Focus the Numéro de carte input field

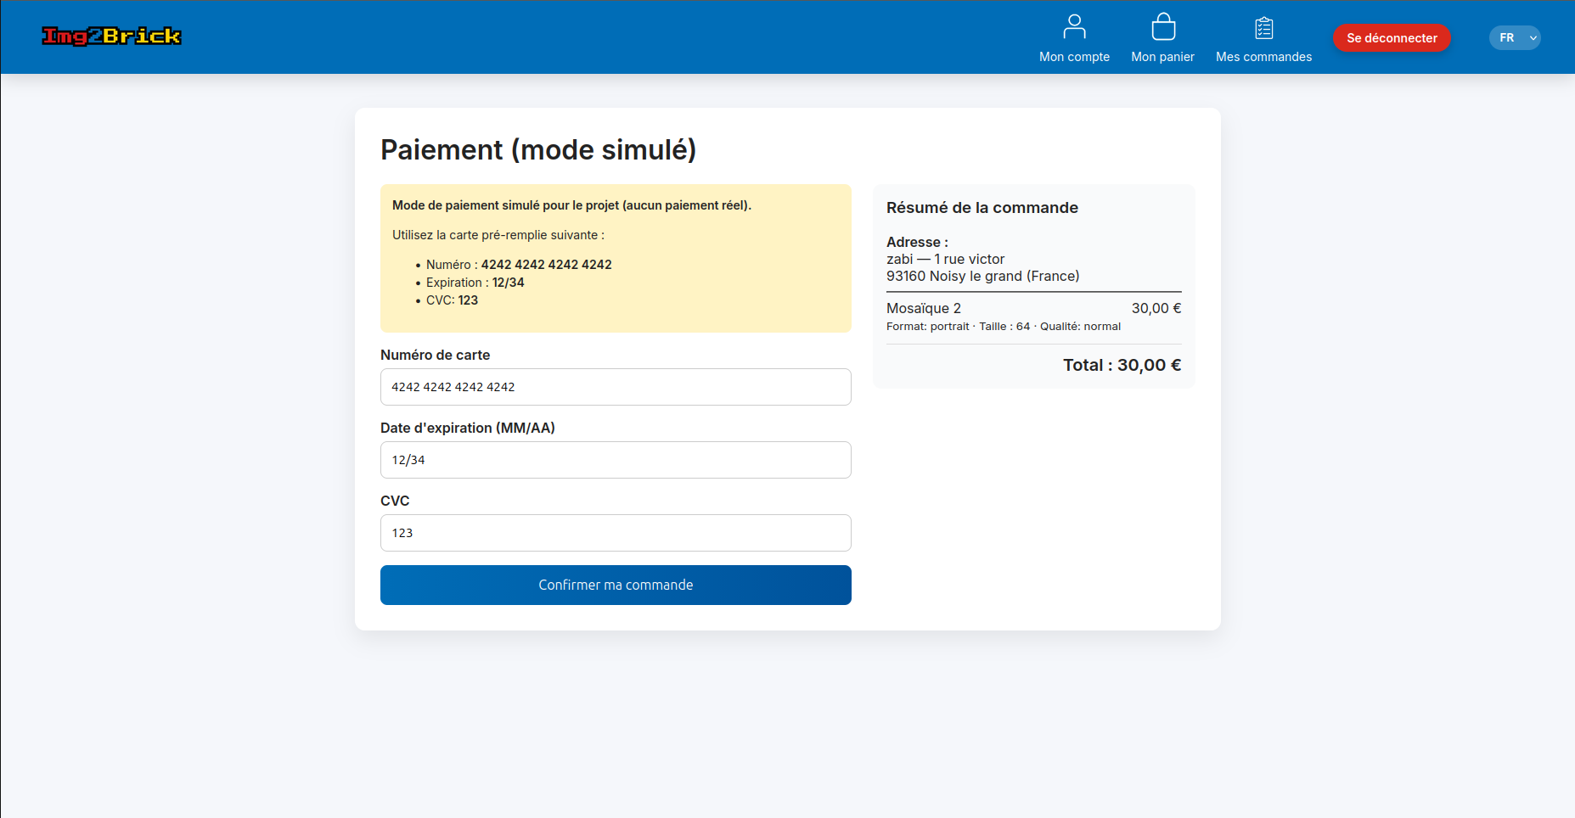tap(616, 387)
